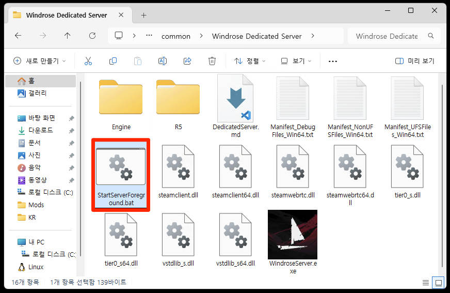The width and height of the screenshot is (450, 293).
Task: Switch to details list view
Action: pos(426,283)
